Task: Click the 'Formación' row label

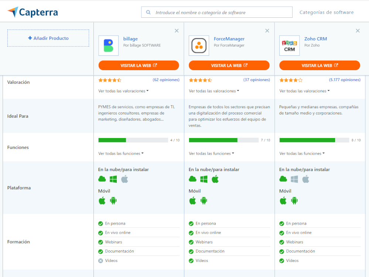Action: pyautogui.click(x=18, y=242)
